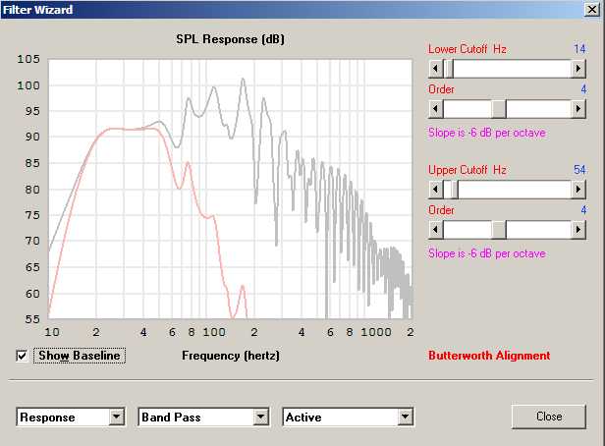Click the Lower Cutoff Hz label
Image resolution: width=605 pixels, height=446 pixels.
tap(467, 49)
